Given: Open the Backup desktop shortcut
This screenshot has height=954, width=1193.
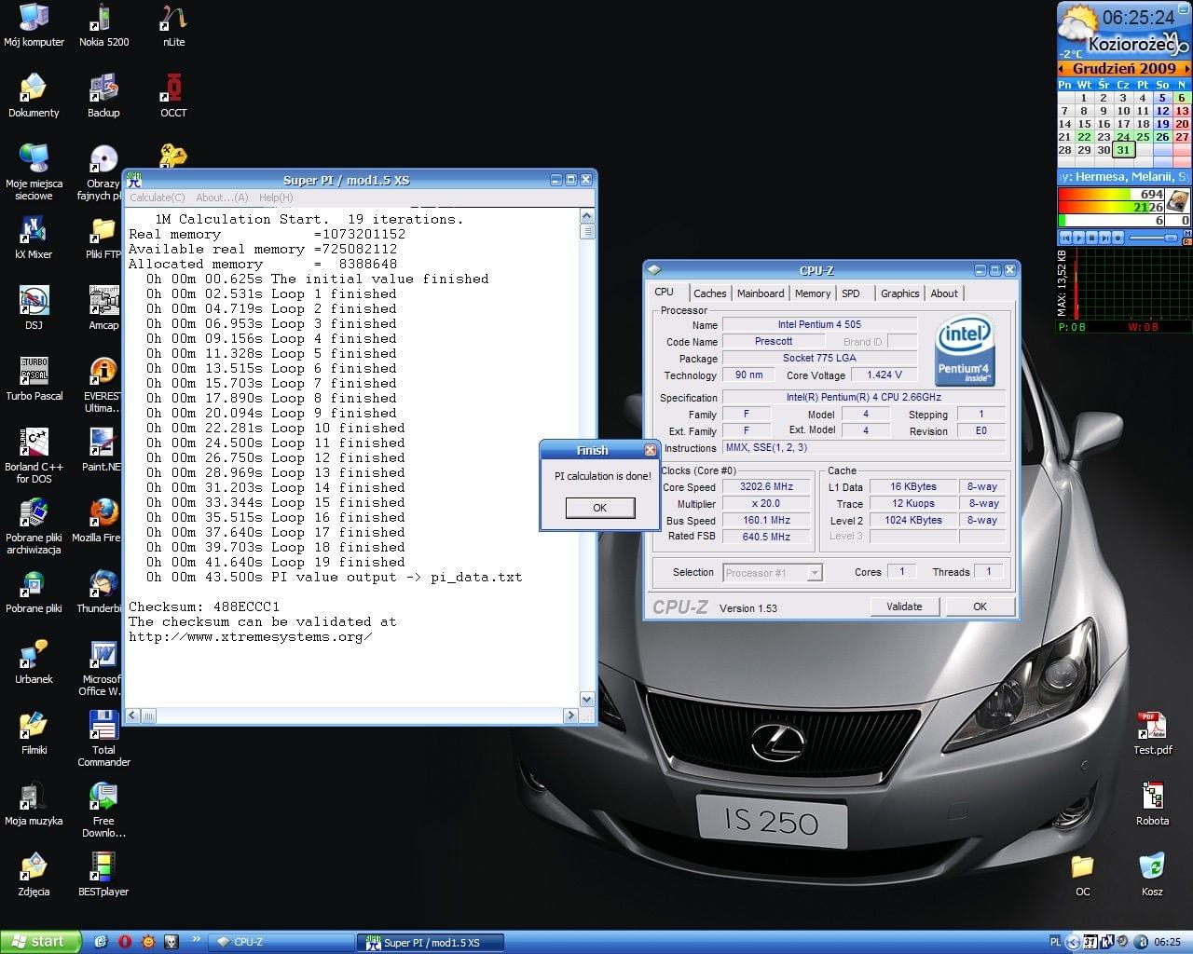Looking at the screenshot, I should 103,97.
